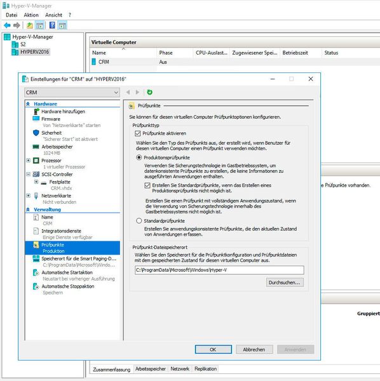
Task: Close the Einstellungen für CRM dialog
Action: [311, 79]
